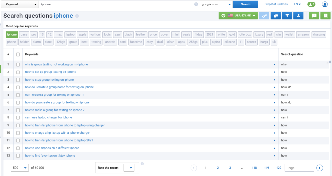Click the info icon beside Search questions title
This screenshot has width=332, height=176.
pos(77,16)
